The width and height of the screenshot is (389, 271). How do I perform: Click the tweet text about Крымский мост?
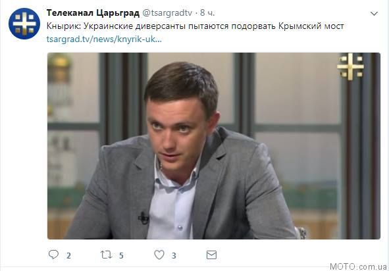195,26
